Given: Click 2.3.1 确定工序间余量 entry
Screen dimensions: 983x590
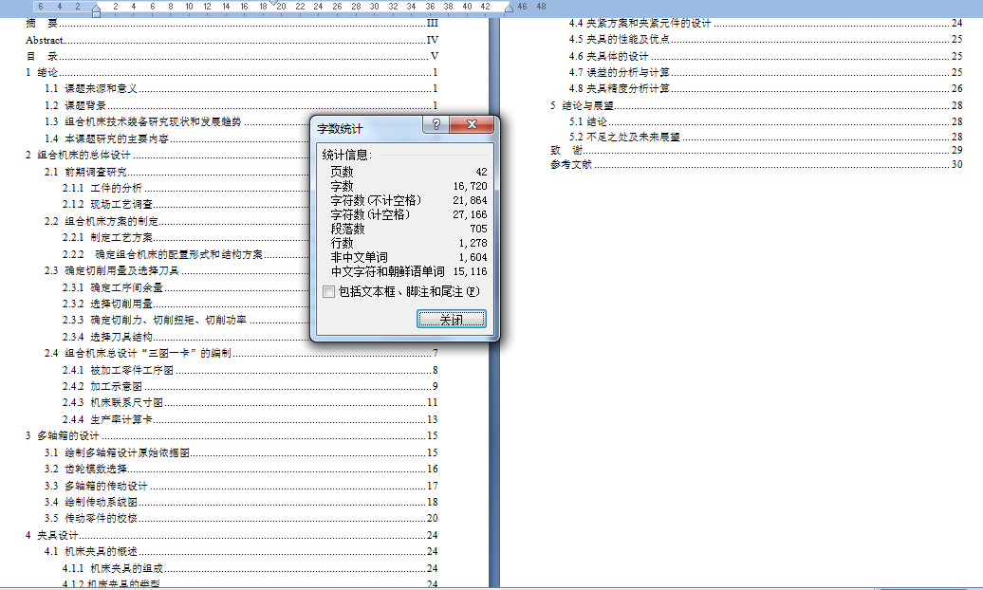Looking at the screenshot, I should (x=186, y=287).
